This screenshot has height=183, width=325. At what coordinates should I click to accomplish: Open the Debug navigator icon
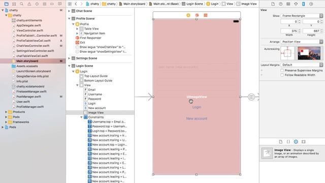point(44,4)
